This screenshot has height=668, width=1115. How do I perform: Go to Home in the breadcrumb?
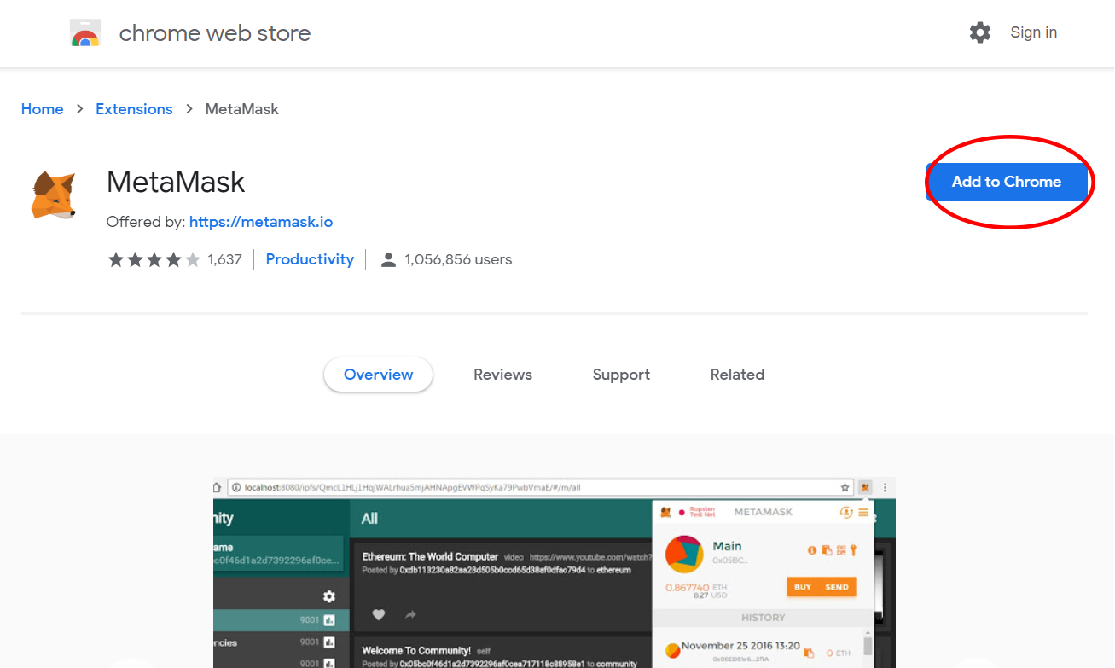pos(43,109)
